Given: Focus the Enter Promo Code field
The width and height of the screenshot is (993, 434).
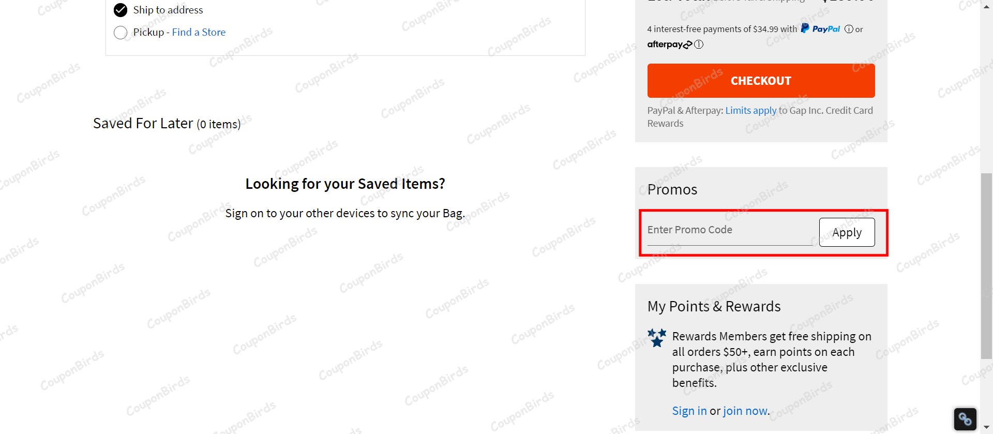Looking at the screenshot, I should tap(729, 230).
